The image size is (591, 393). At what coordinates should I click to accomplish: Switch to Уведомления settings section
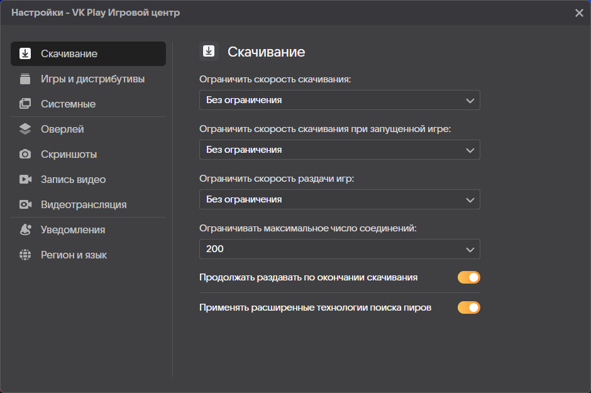pyautogui.click(x=73, y=230)
